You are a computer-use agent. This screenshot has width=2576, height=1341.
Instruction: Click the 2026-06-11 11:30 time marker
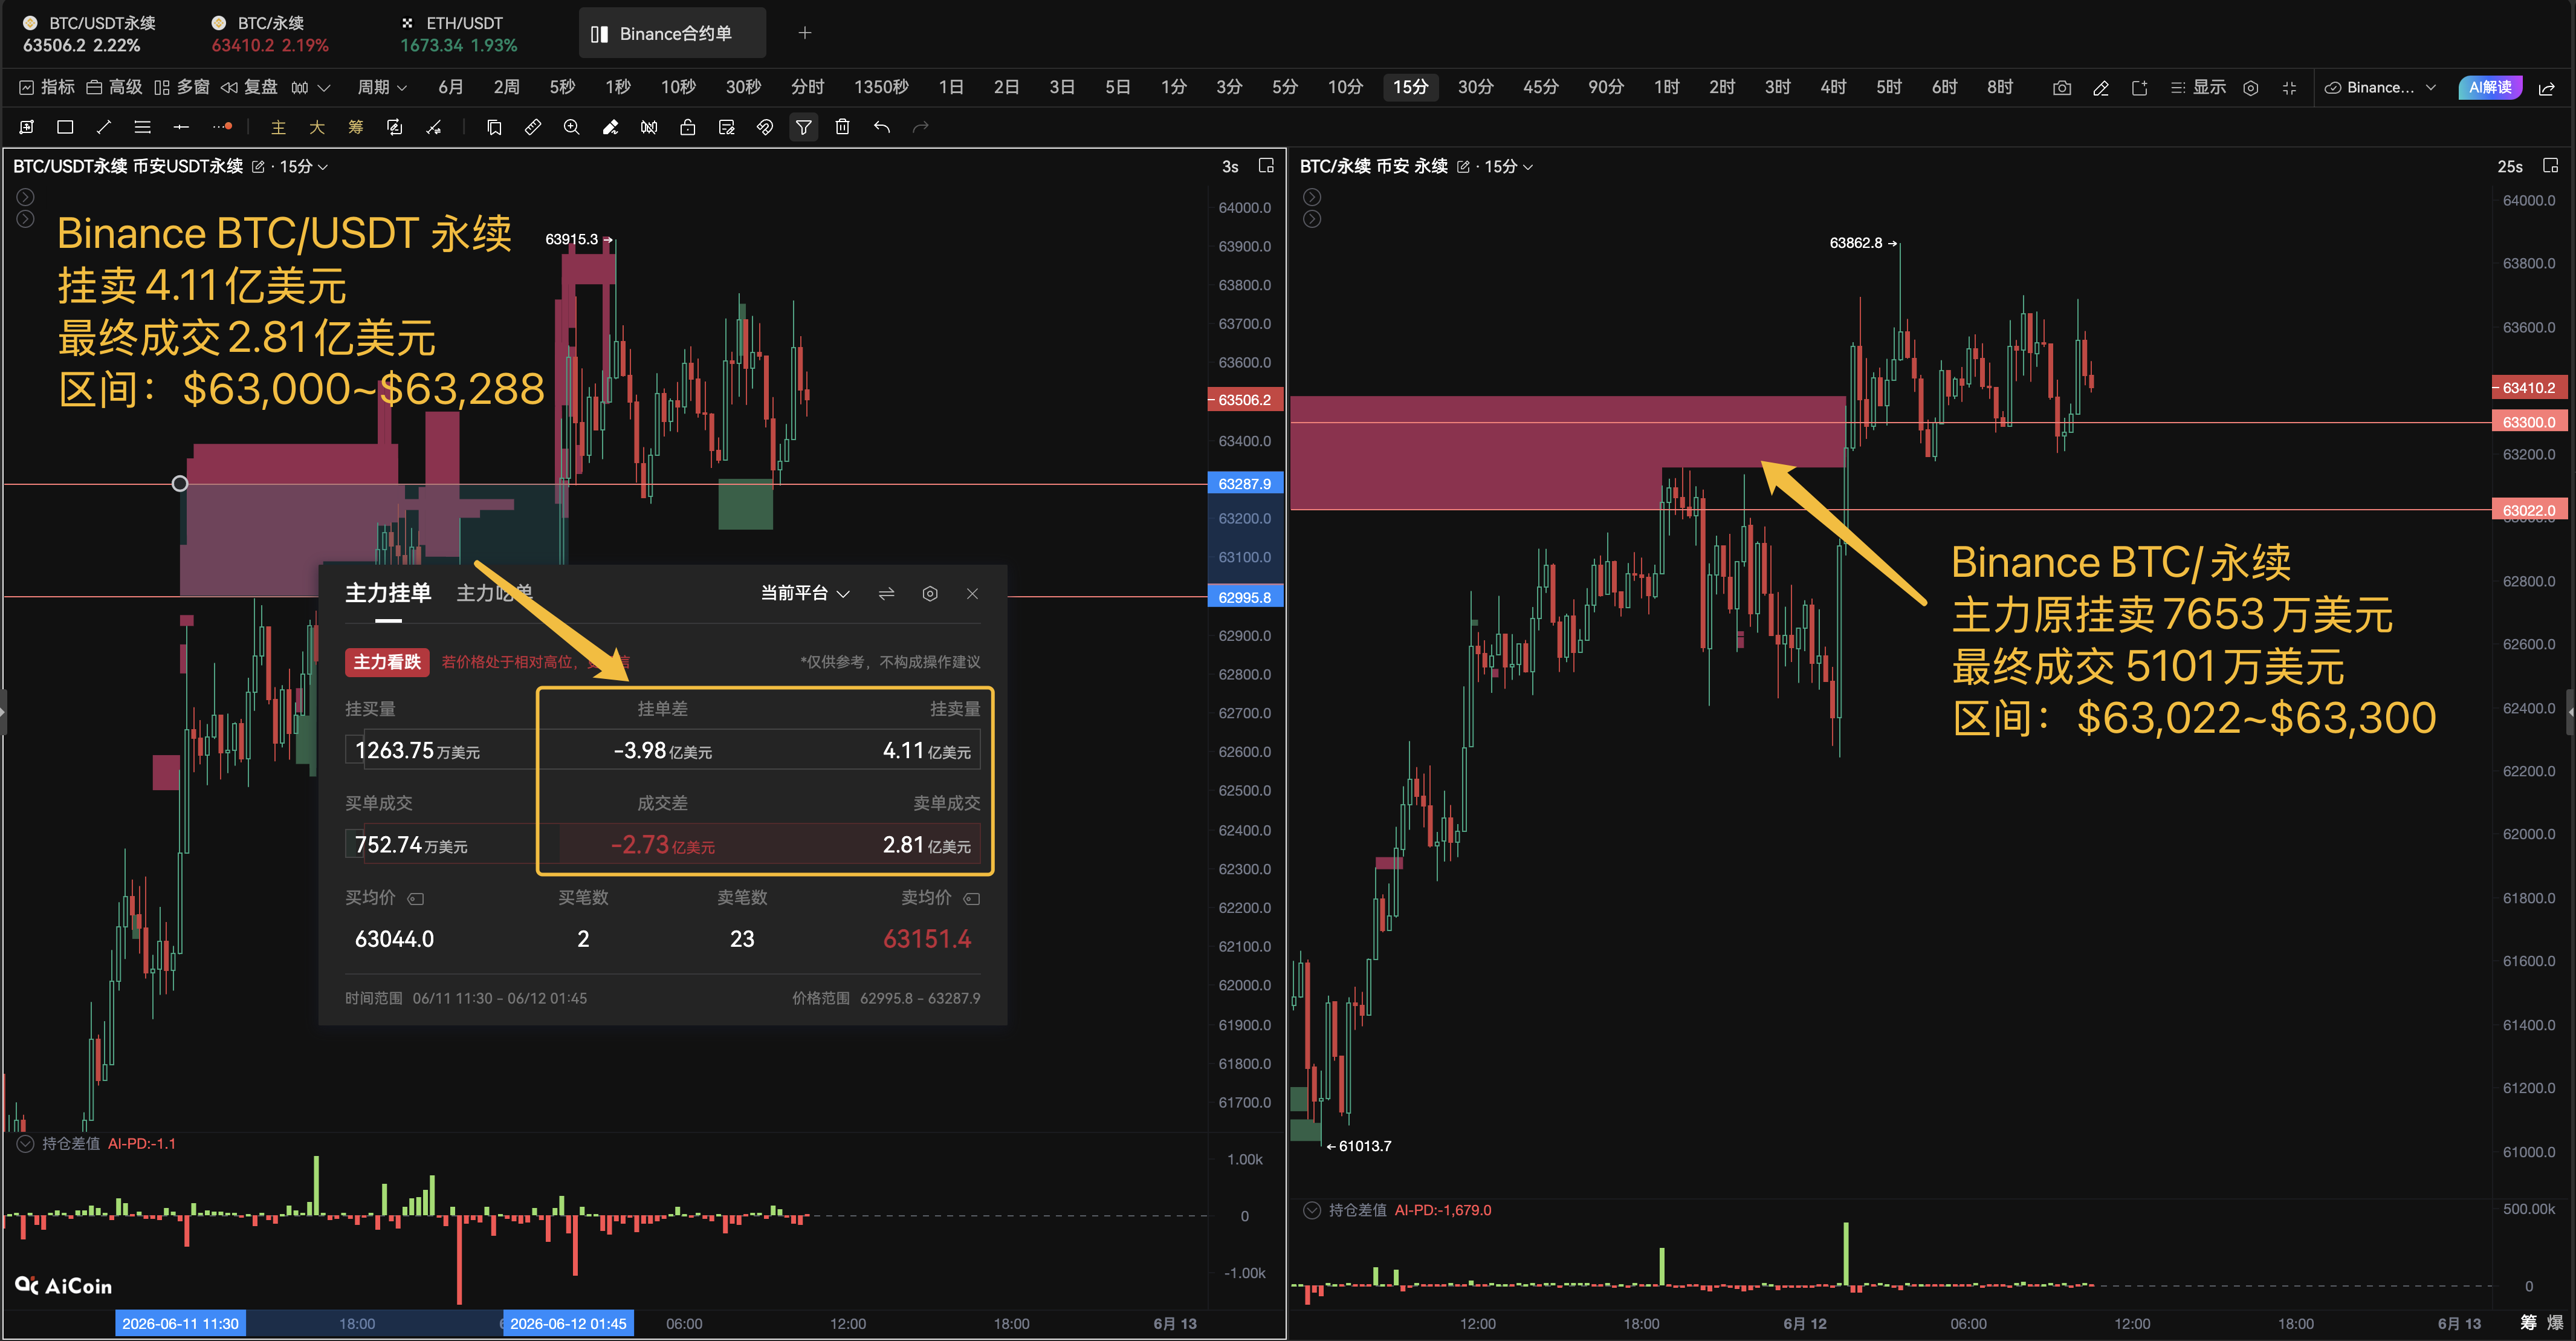click(x=180, y=1325)
